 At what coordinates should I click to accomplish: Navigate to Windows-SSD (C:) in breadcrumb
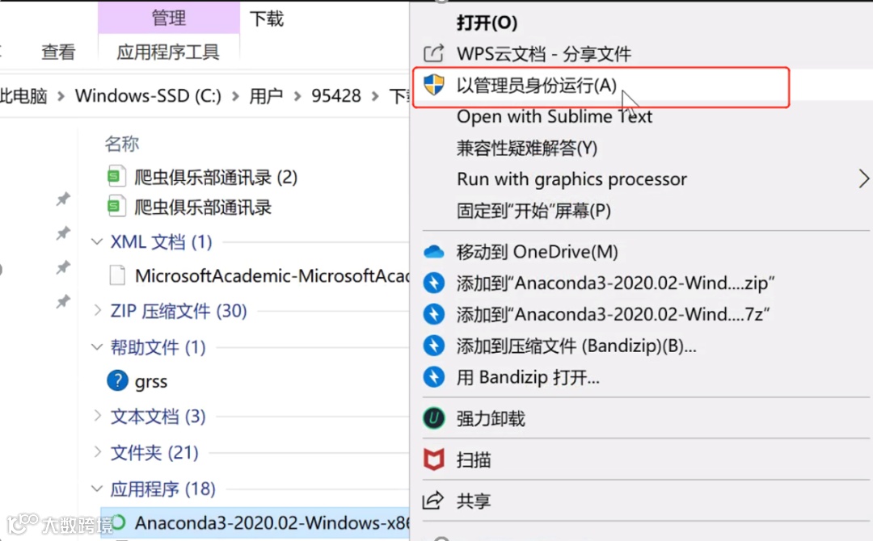tap(148, 95)
